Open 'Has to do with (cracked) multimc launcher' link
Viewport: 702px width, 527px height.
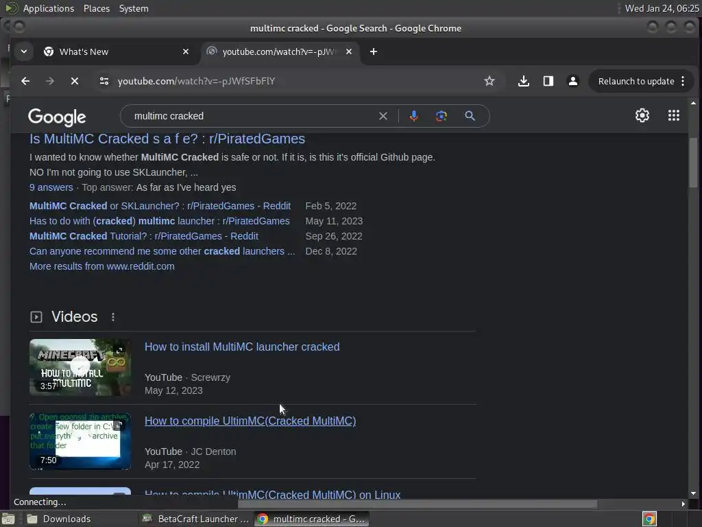pos(159,221)
